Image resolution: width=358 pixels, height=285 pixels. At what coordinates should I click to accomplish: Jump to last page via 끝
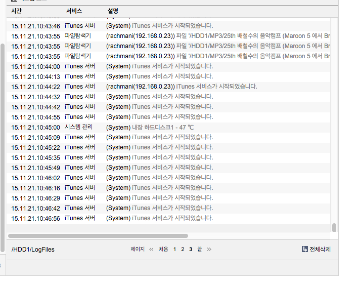200,249
